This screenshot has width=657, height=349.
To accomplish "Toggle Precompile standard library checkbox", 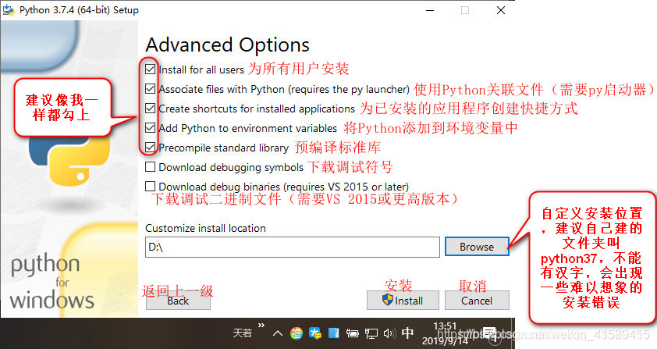I will pos(150,148).
